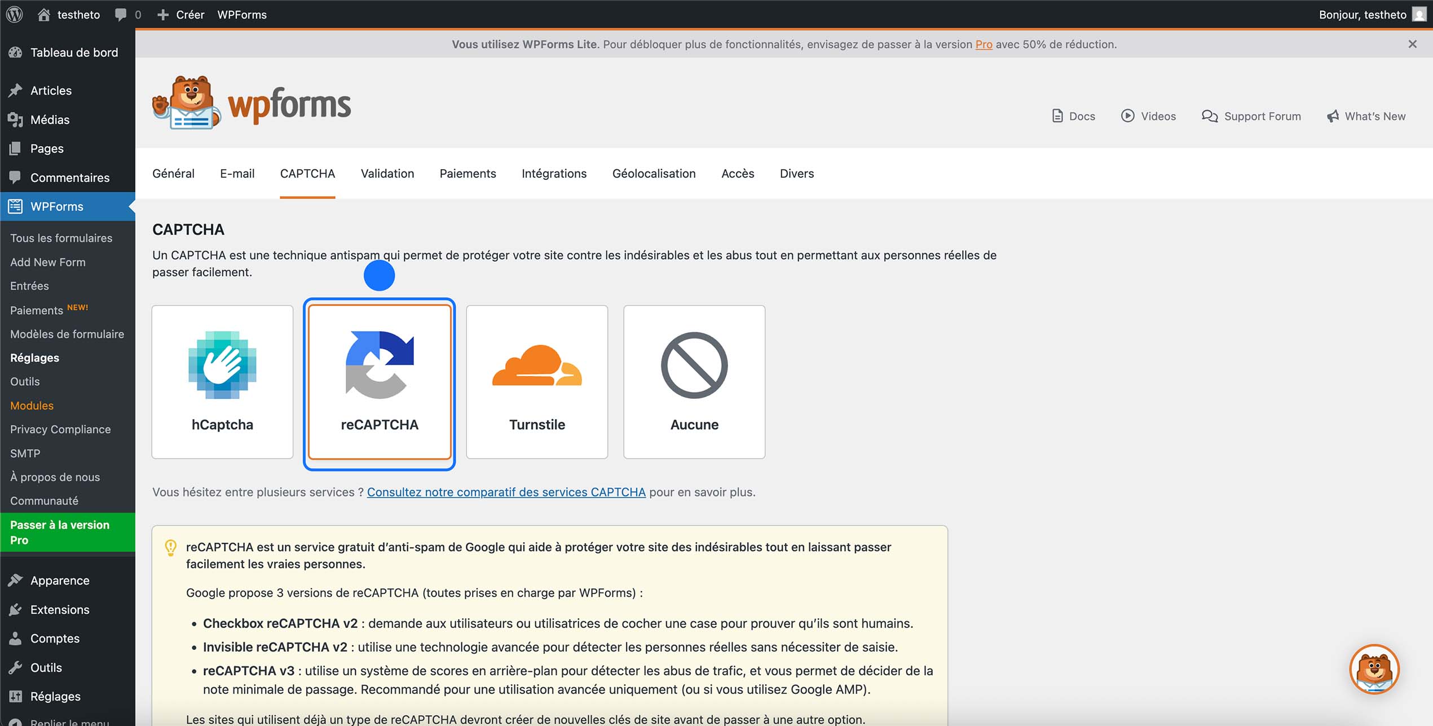Open the E-mail settings tab
The image size is (1433, 726).
pyautogui.click(x=237, y=173)
